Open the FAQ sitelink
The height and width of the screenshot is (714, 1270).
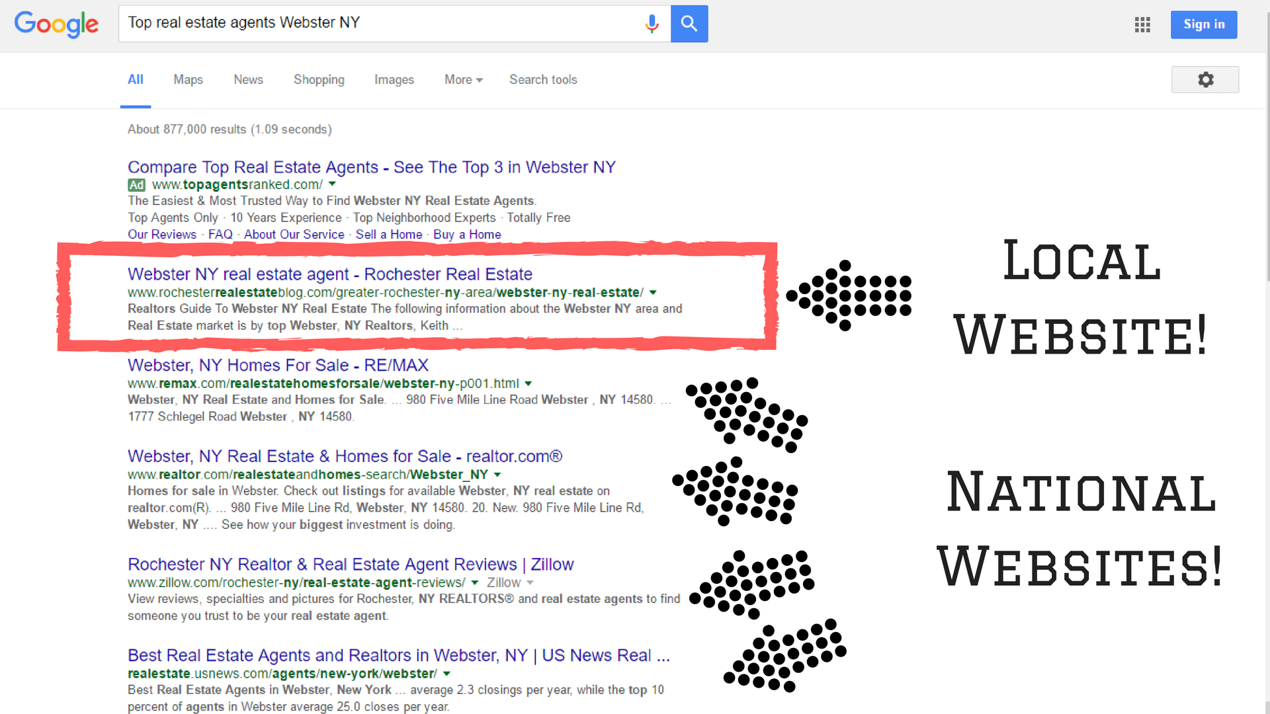pos(220,235)
